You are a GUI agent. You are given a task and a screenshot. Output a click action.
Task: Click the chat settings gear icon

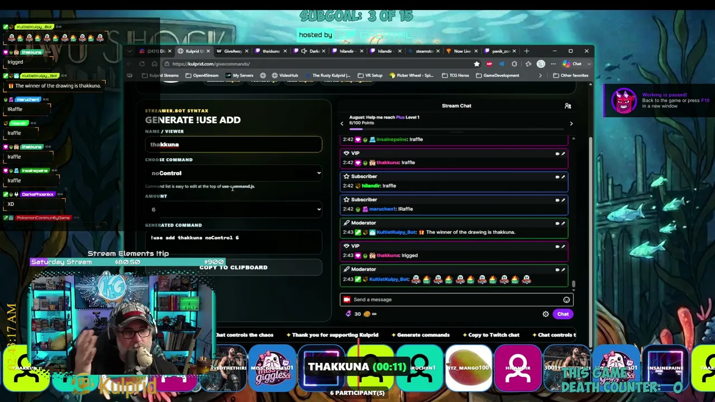click(546, 314)
